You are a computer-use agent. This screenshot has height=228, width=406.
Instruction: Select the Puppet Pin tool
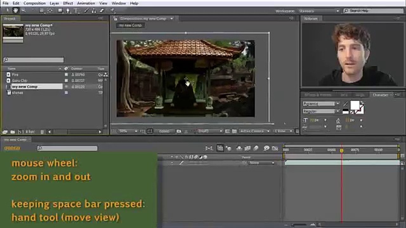[113, 10]
